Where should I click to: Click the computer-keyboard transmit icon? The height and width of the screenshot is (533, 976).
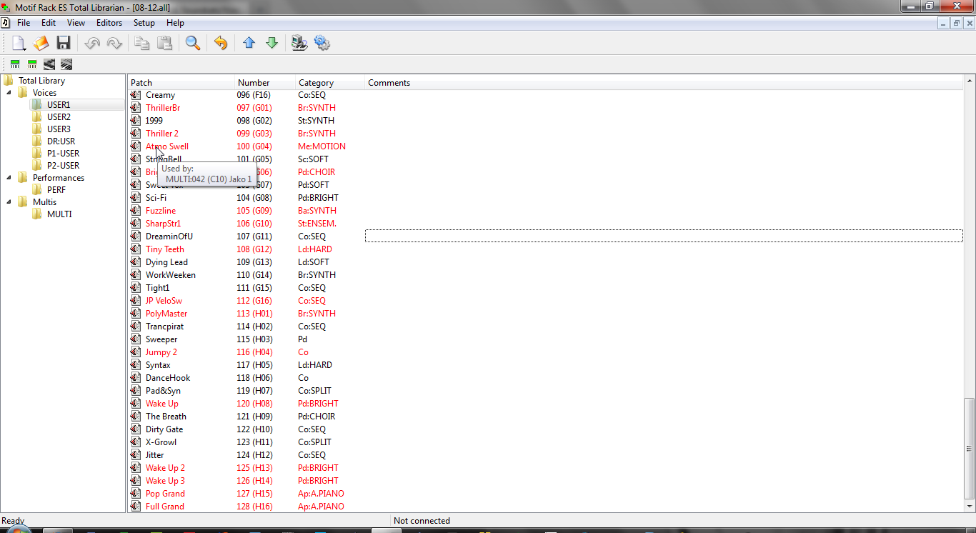click(x=299, y=43)
